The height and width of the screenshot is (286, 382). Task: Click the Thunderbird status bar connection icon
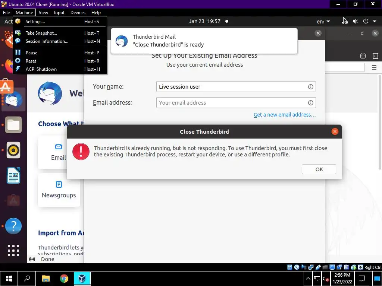[x=32, y=259]
